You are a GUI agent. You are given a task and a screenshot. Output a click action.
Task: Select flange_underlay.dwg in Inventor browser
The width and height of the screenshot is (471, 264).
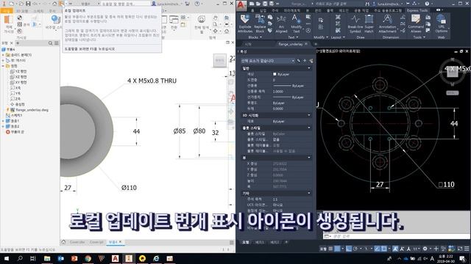click(32, 110)
